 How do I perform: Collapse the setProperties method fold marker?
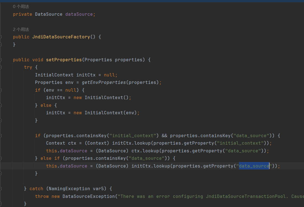[1, 60]
